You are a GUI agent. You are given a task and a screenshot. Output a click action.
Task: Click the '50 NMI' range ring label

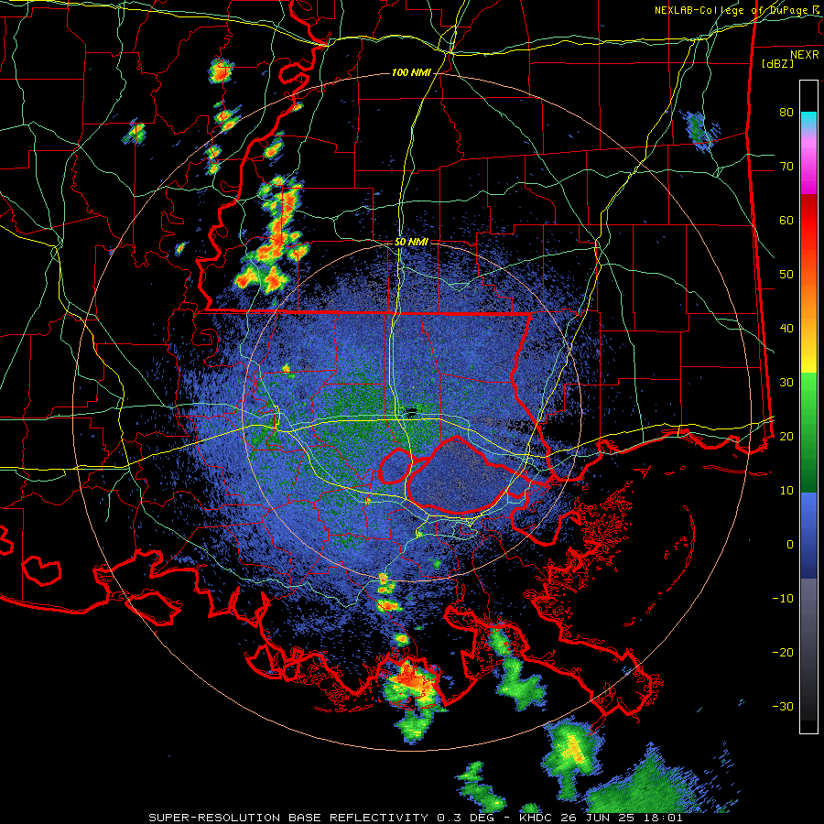point(411,243)
